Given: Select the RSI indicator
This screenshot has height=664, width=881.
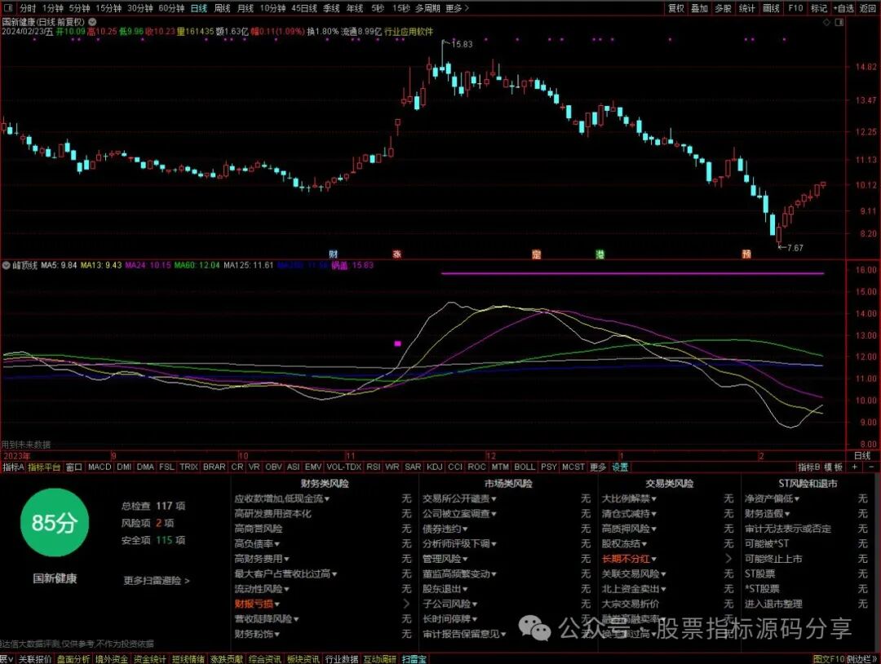Looking at the screenshot, I should point(373,467).
